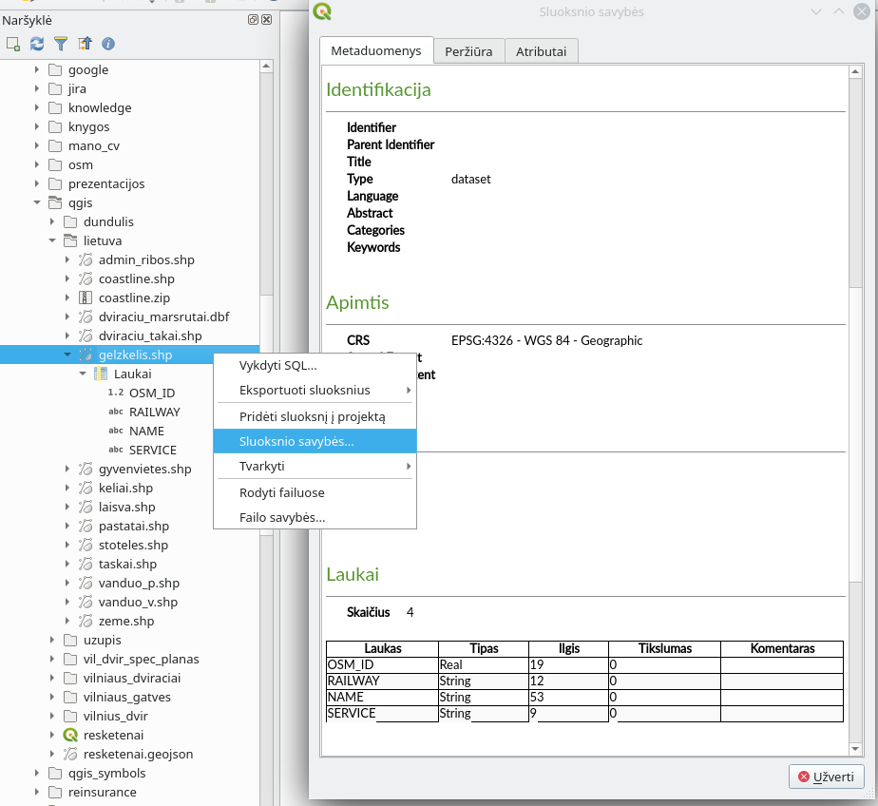Viewport: 878px width, 806px height.
Task: Choose Pridėti sluoksnį į projektą from menu
Action: click(315, 416)
